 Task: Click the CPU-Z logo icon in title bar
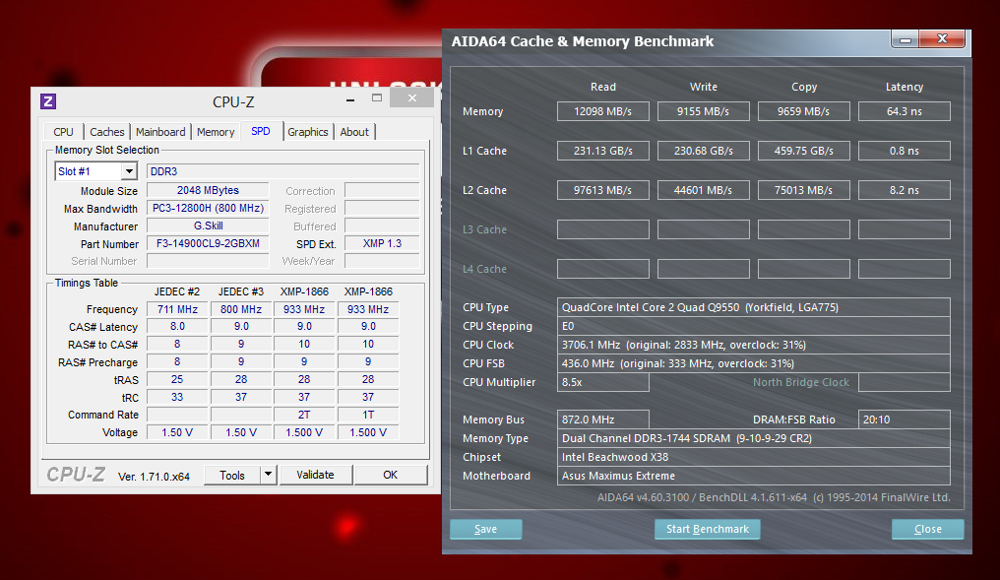(48, 101)
